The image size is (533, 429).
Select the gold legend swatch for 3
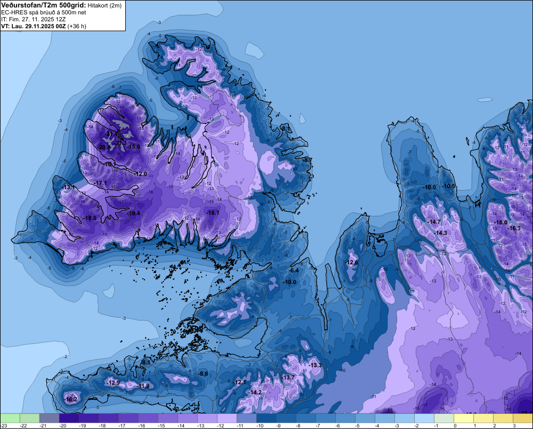523,418
